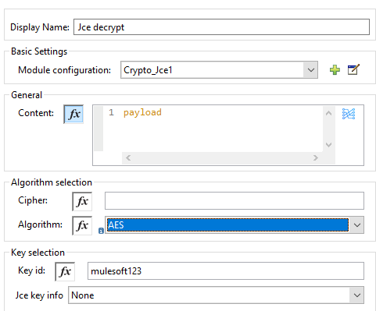Toggle the fx expression button for Key id

(x=65, y=271)
